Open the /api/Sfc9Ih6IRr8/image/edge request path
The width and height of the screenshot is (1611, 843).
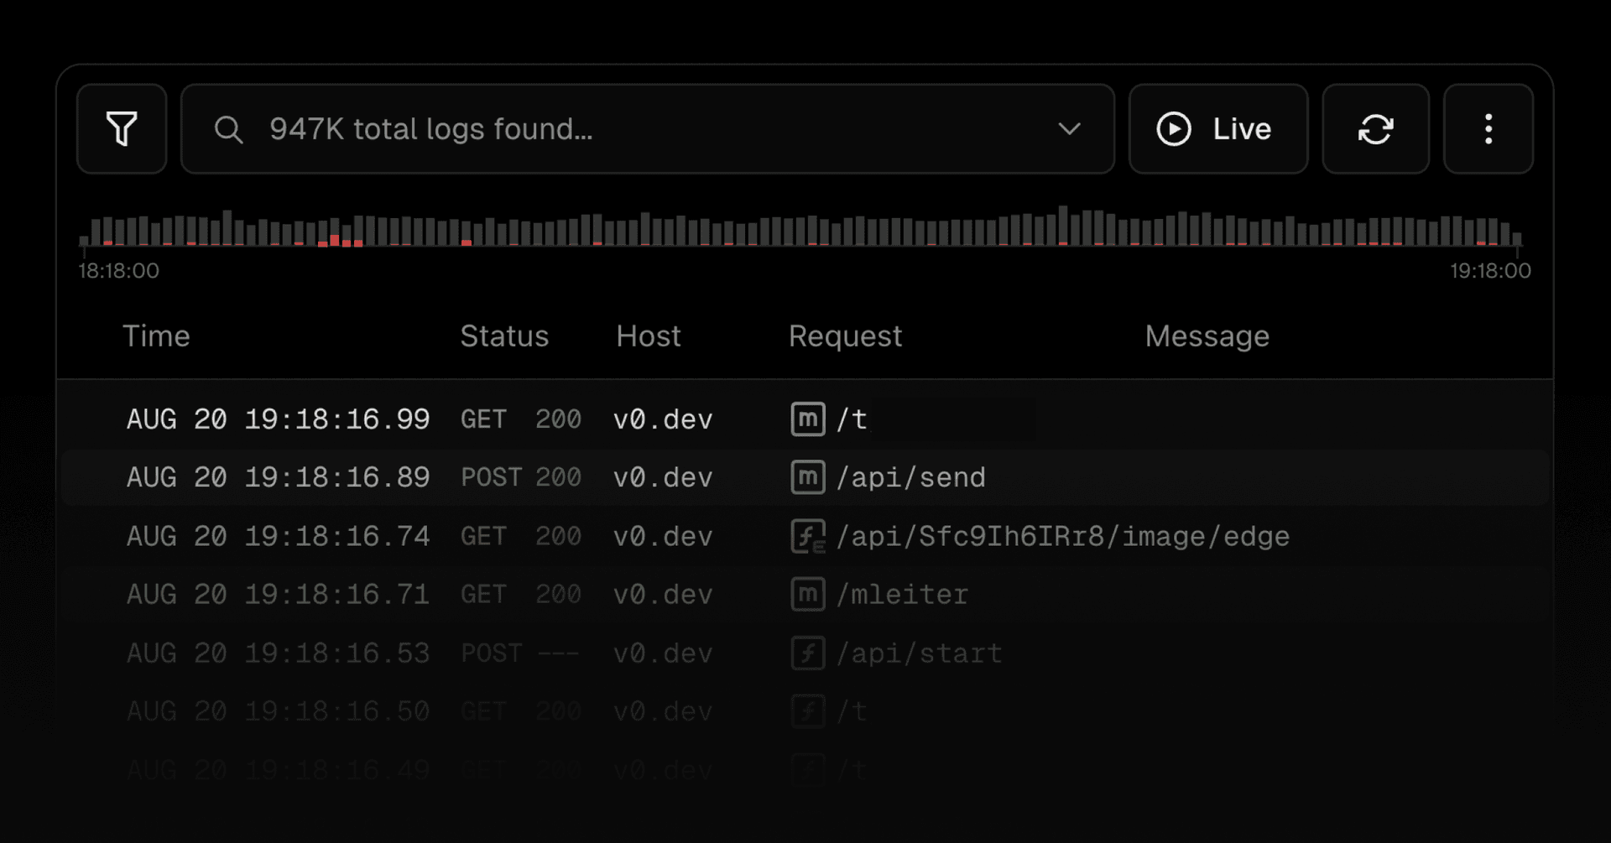click(1062, 536)
